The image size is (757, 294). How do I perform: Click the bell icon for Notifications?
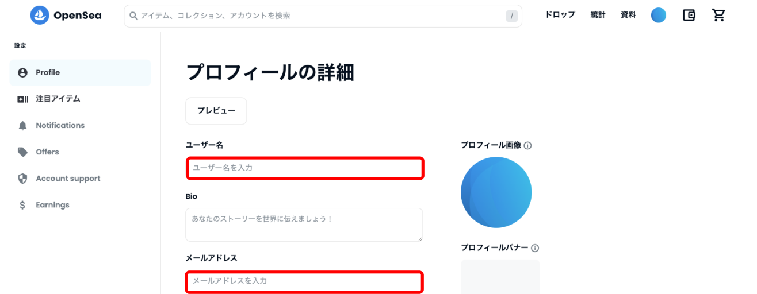22,126
